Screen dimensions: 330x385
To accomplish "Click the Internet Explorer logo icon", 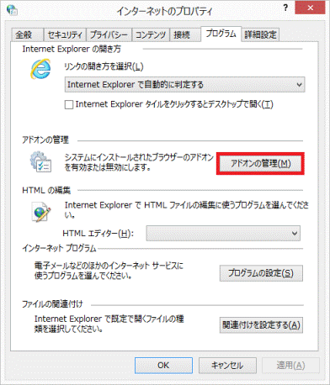I will point(40,69).
